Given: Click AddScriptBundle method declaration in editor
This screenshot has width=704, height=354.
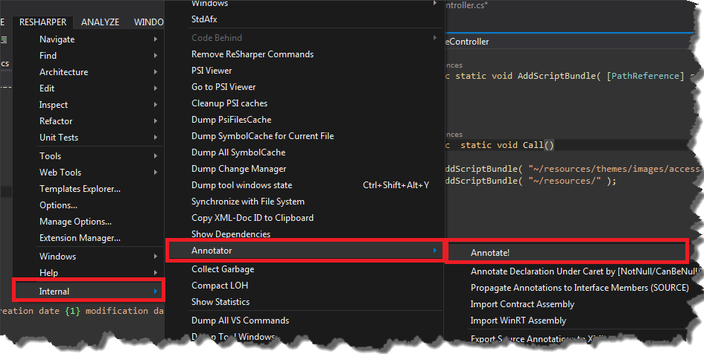Looking at the screenshot, I should 556,76.
